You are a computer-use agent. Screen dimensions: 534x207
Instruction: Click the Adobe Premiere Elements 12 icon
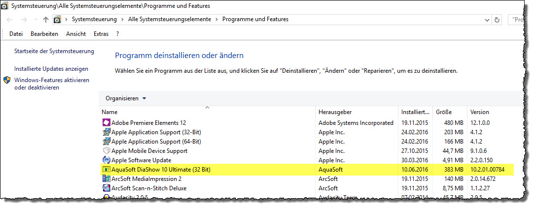tap(106, 122)
